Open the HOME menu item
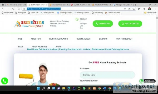158x94 pixels. (x=19, y=39)
